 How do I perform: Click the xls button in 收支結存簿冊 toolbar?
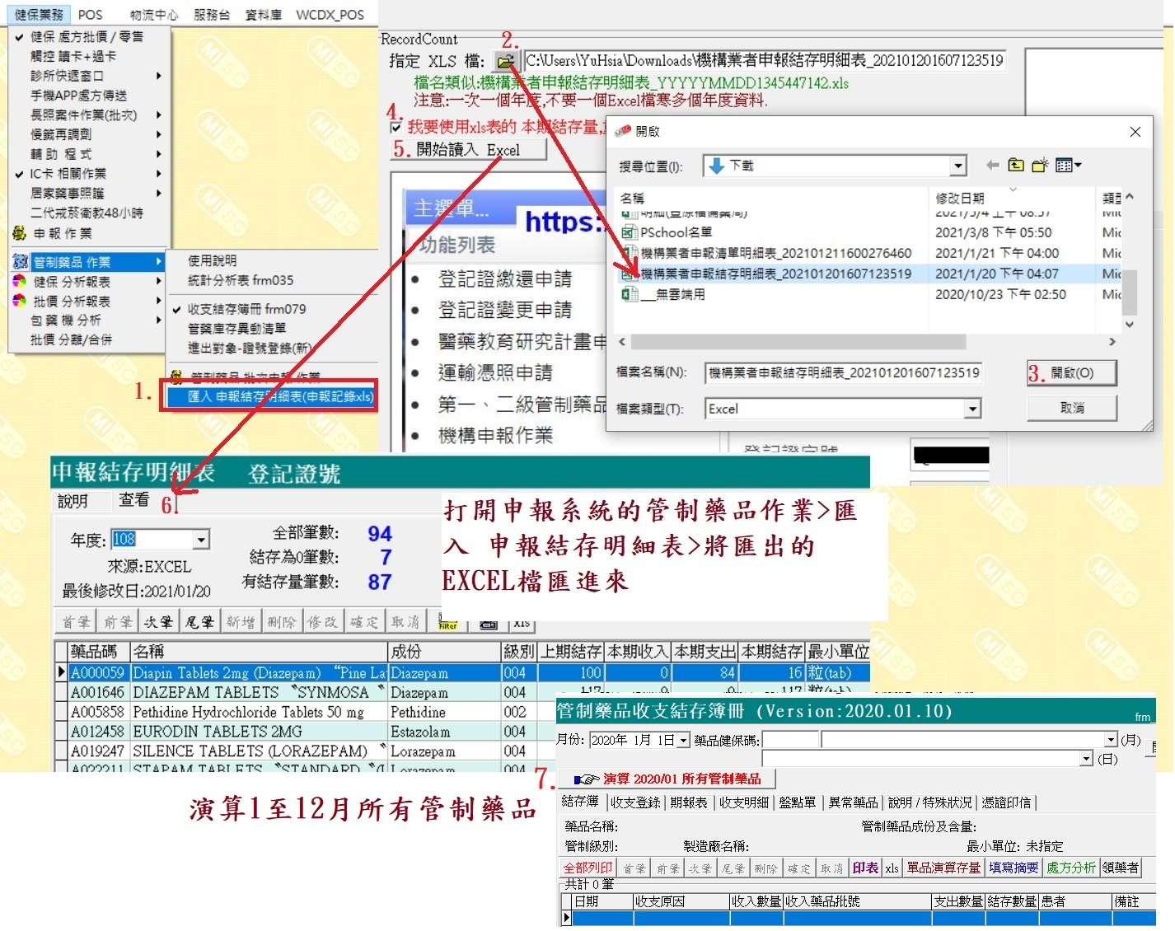click(892, 868)
